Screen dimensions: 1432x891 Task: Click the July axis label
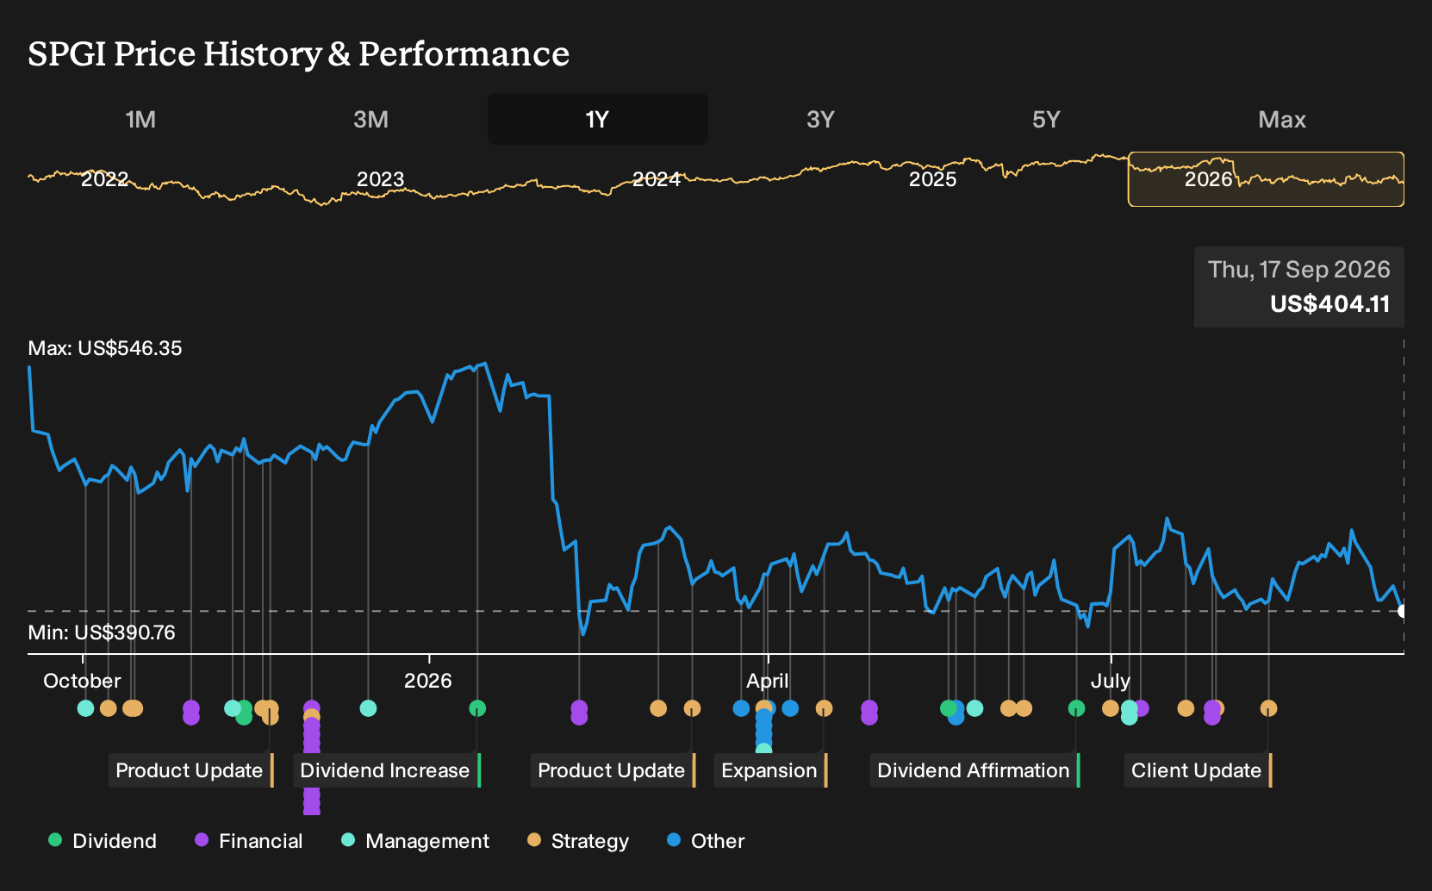click(x=1110, y=681)
